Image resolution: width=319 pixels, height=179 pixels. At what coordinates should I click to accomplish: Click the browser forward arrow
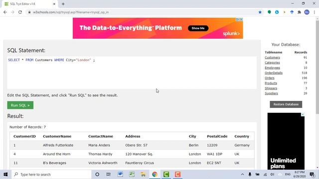[x=12, y=12]
